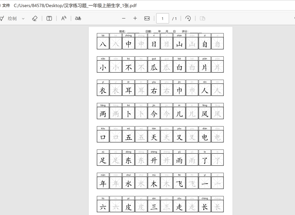Open the translate (aあ) tool
The image size is (295, 215).
78,18
